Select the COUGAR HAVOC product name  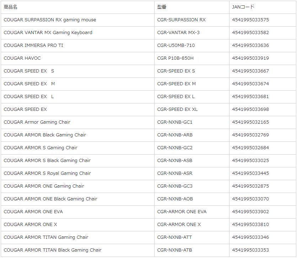point(22,58)
